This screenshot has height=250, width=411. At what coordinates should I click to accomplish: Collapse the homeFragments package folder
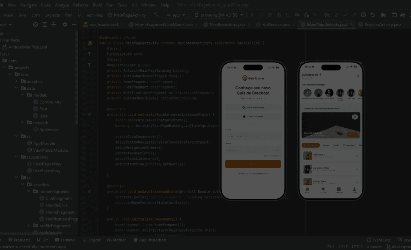28,191
